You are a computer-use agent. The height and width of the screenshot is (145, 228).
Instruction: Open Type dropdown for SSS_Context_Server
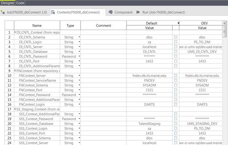tap(79, 143)
